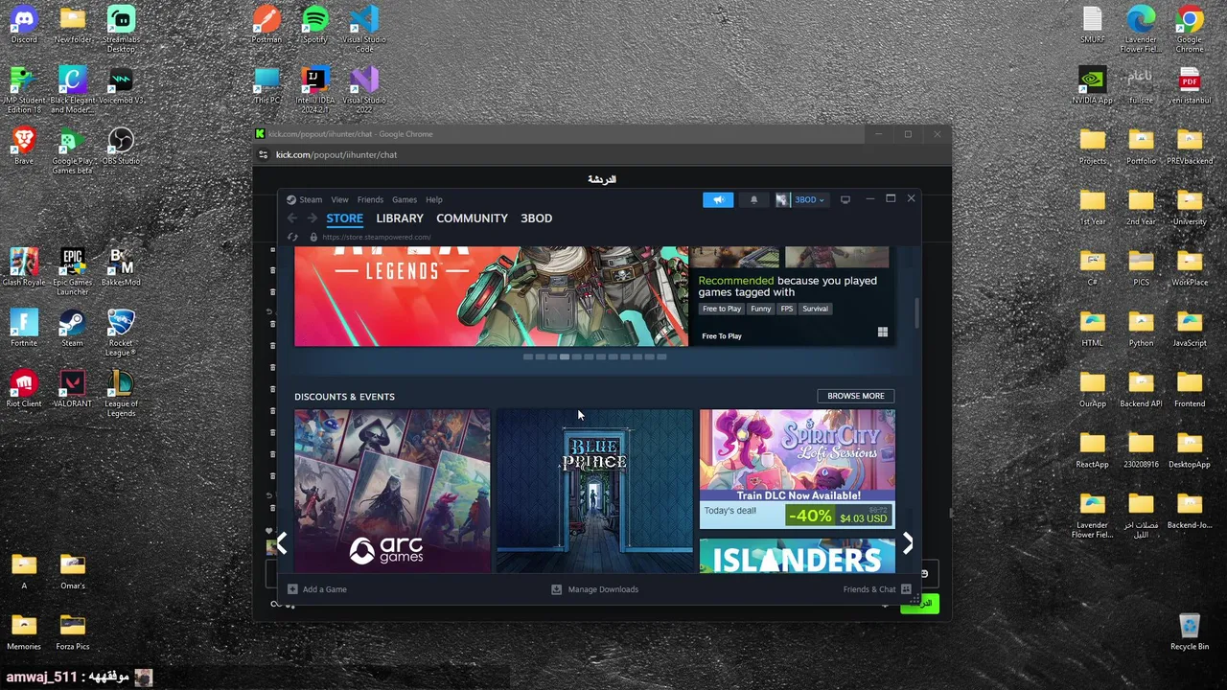Select the Spotify desktop icon

315,25
